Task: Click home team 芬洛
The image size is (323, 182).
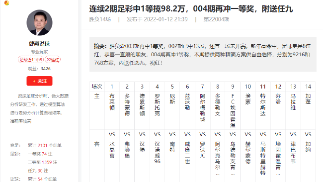Action: [x=278, y=99]
